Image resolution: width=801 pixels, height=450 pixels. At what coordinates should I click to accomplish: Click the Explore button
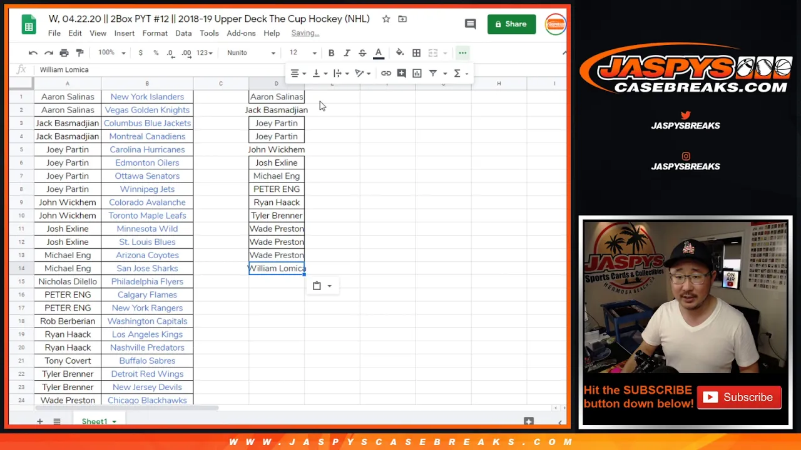(529, 422)
